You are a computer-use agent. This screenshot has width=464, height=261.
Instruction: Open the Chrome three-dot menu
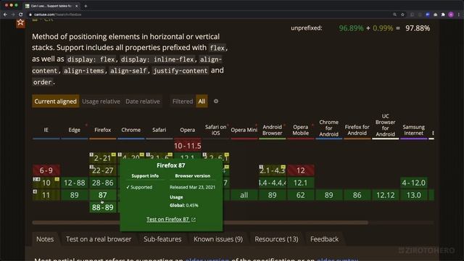(459, 14)
